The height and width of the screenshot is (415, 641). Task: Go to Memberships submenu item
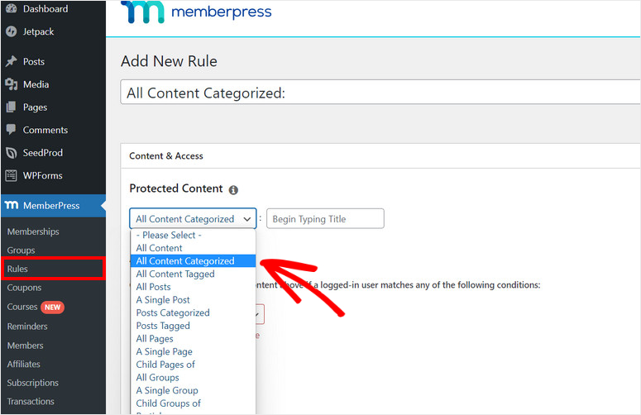point(33,231)
